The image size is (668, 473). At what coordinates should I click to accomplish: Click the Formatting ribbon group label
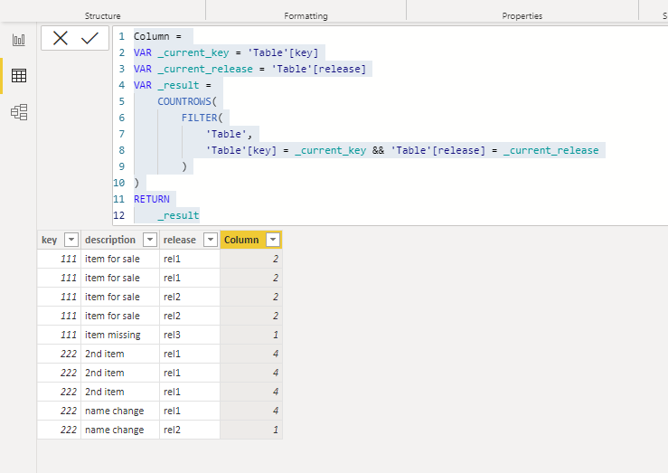click(306, 15)
